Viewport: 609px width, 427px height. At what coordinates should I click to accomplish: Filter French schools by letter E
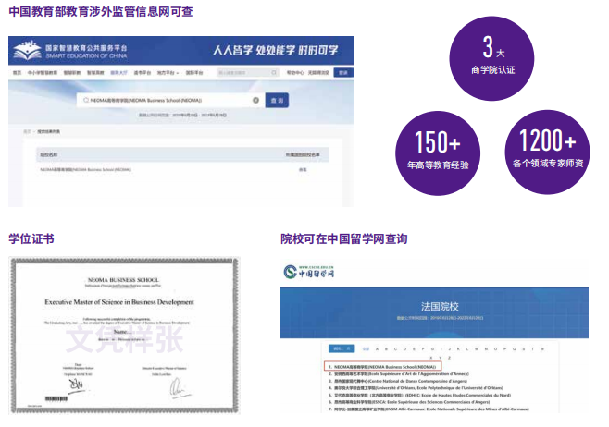(x=414, y=348)
